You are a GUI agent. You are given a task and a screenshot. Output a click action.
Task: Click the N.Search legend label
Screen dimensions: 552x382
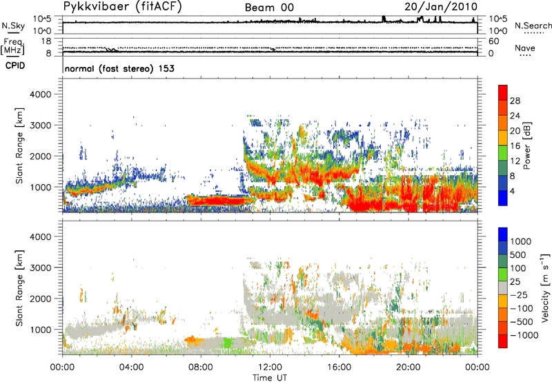click(x=533, y=26)
